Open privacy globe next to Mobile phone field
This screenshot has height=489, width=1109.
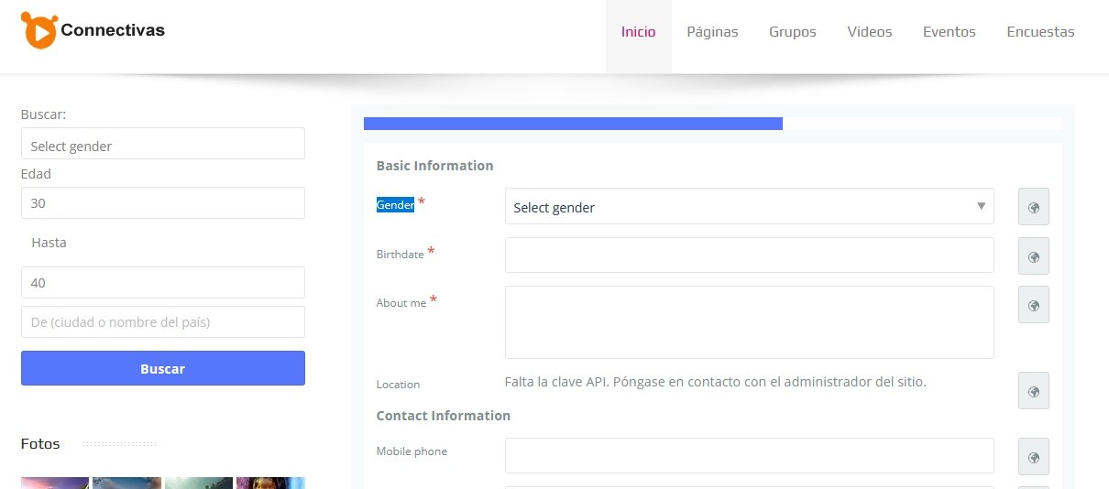coord(1034,457)
